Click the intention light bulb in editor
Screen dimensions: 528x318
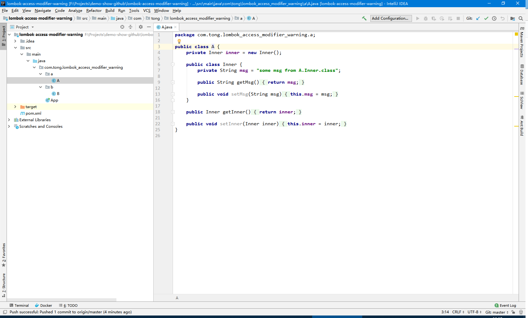[179, 41]
